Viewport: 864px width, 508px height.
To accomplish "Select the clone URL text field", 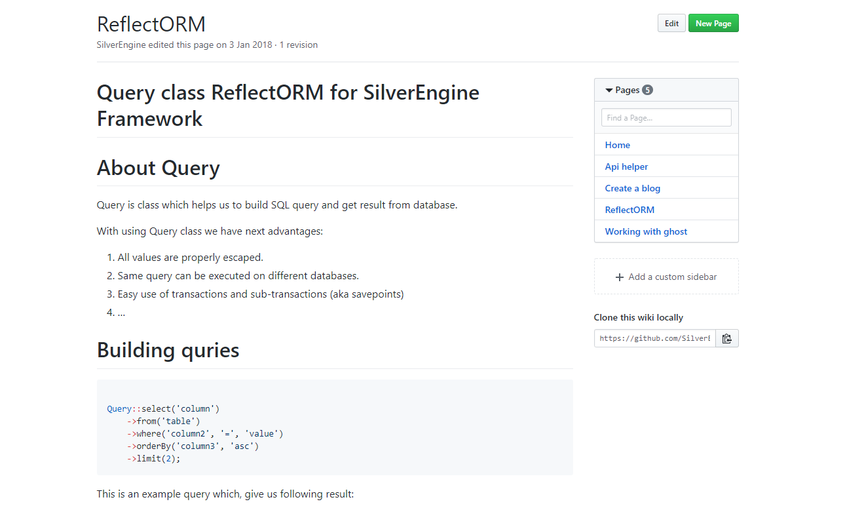I will click(655, 338).
